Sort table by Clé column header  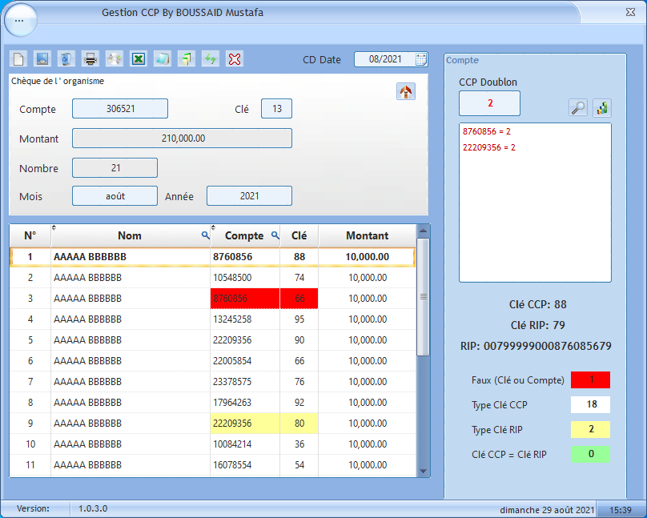pos(299,235)
